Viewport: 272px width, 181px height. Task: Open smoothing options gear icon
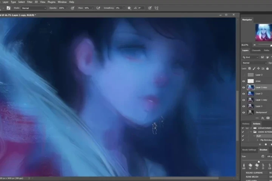pyautogui.click(x=129, y=8)
